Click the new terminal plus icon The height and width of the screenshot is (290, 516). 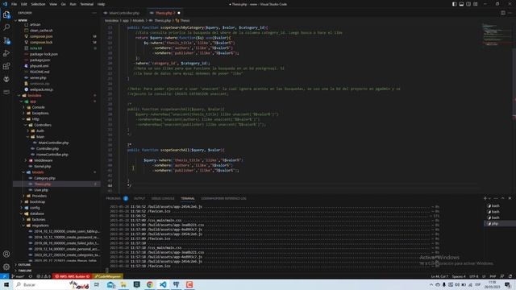tap(485, 198)
